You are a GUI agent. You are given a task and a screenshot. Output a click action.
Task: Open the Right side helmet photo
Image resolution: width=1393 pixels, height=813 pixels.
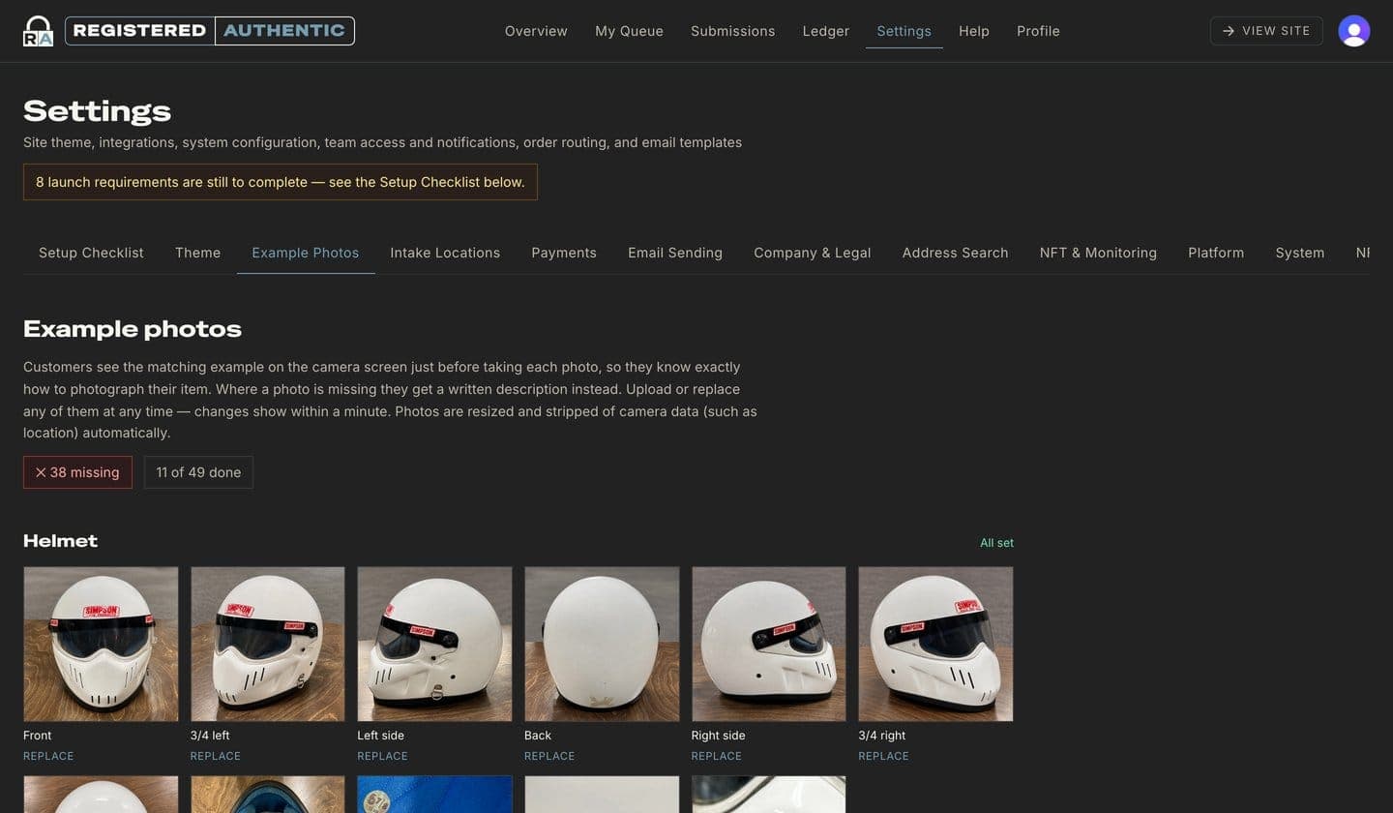[769, 644]
